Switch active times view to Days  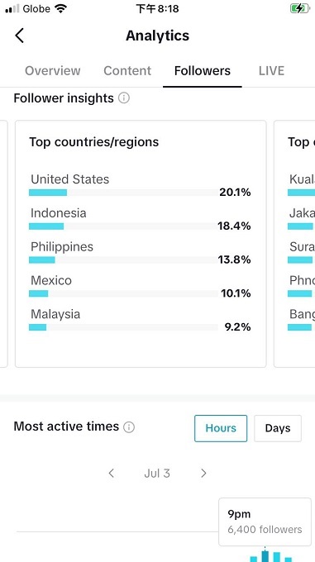(x=278, y=428)
